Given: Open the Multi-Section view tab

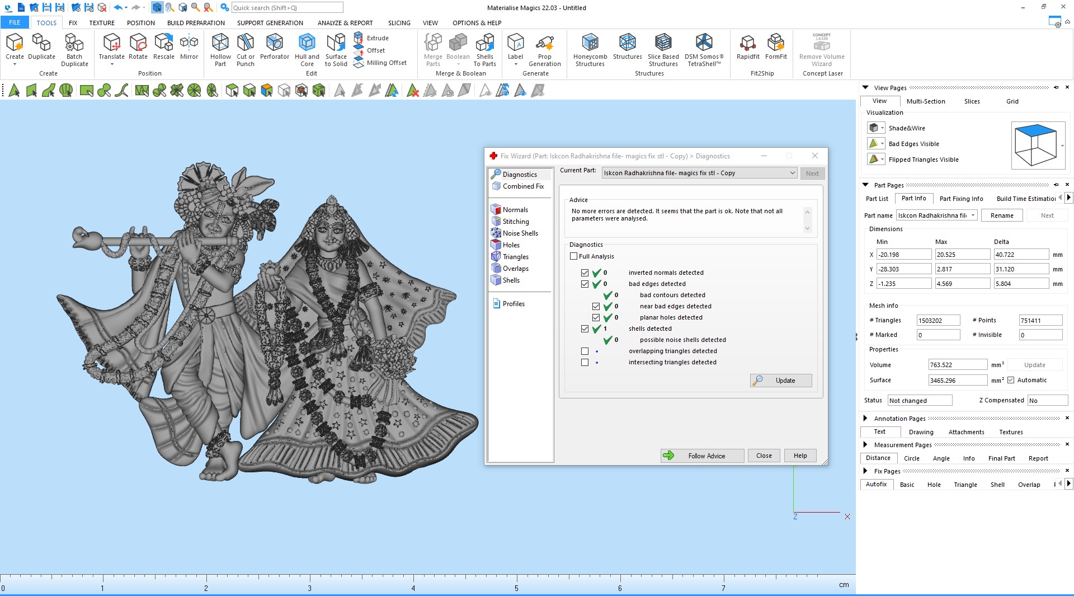Looking at the screenshot, I should click(926, 101).
